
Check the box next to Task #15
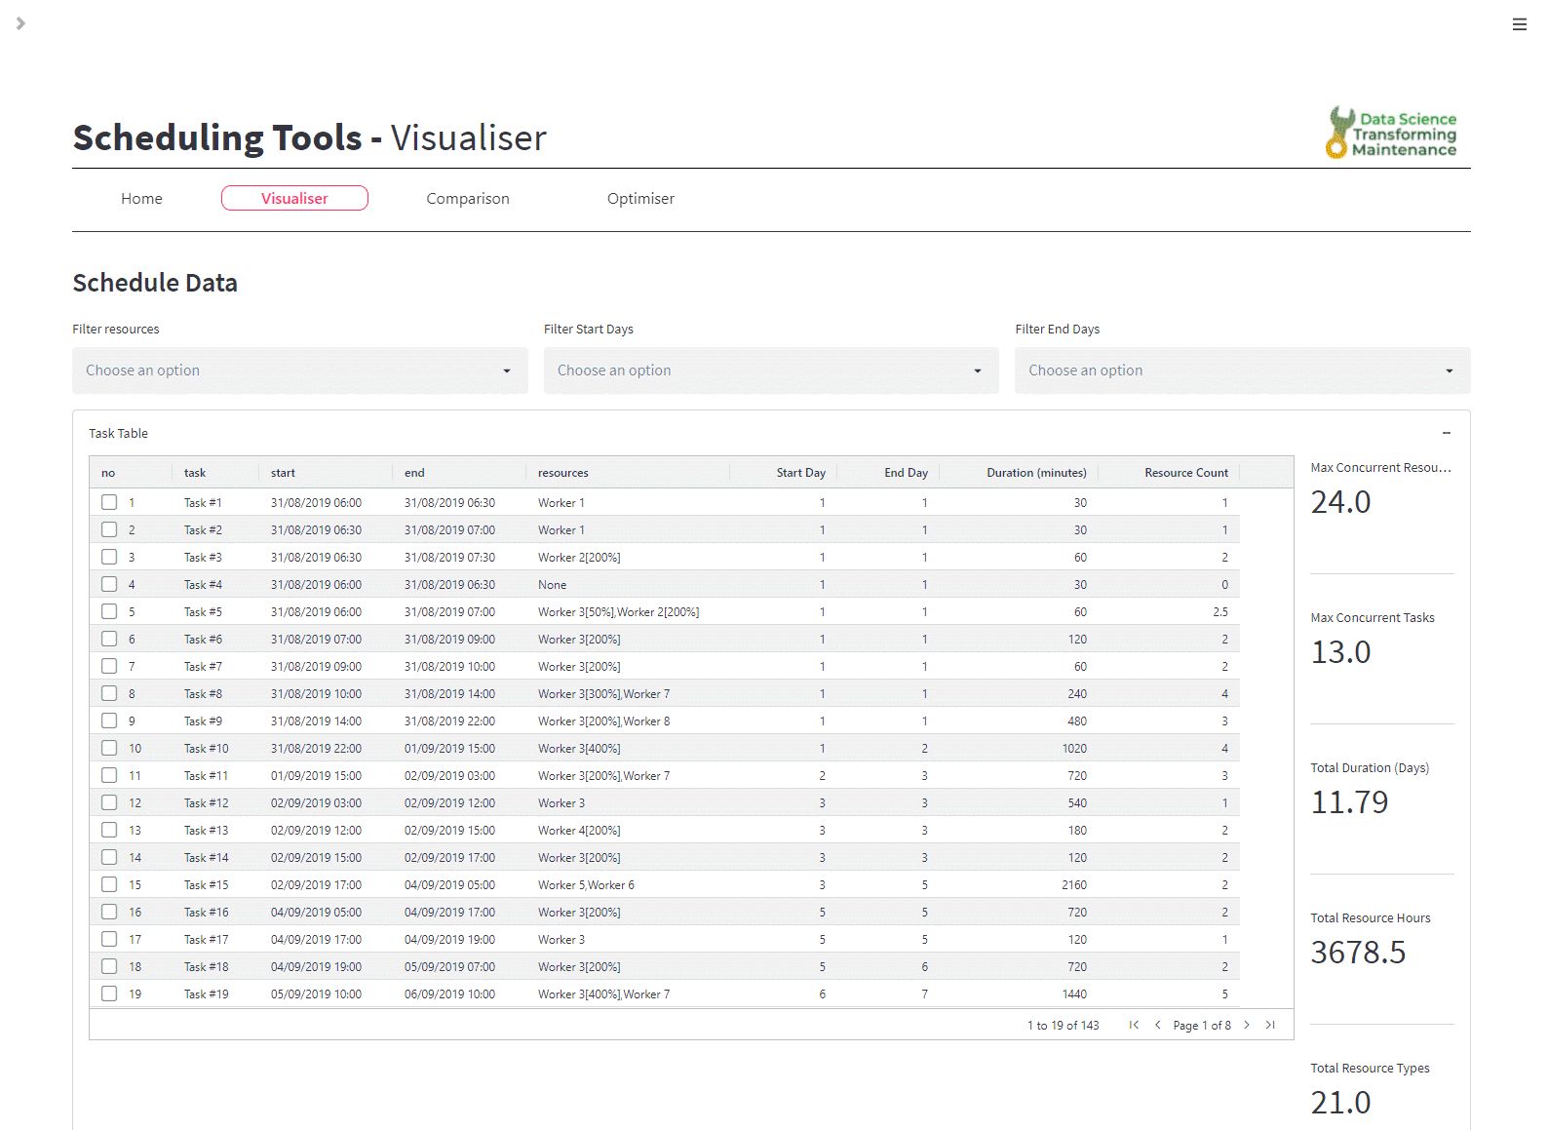[109, 884]
